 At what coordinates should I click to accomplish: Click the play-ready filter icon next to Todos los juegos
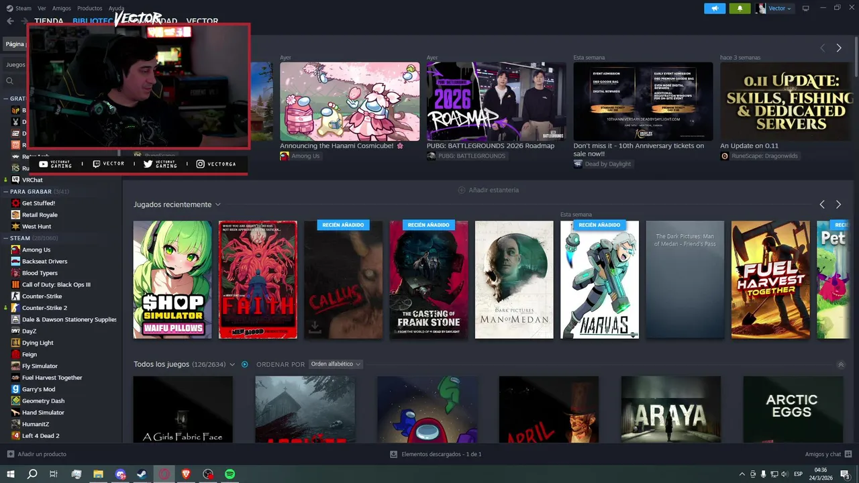245,364
